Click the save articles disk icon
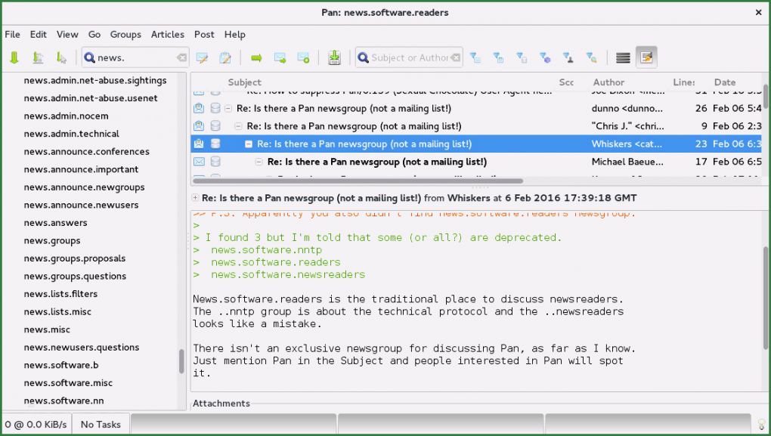The width and height of the screenshot is (771, 436). tap(334, 57)
